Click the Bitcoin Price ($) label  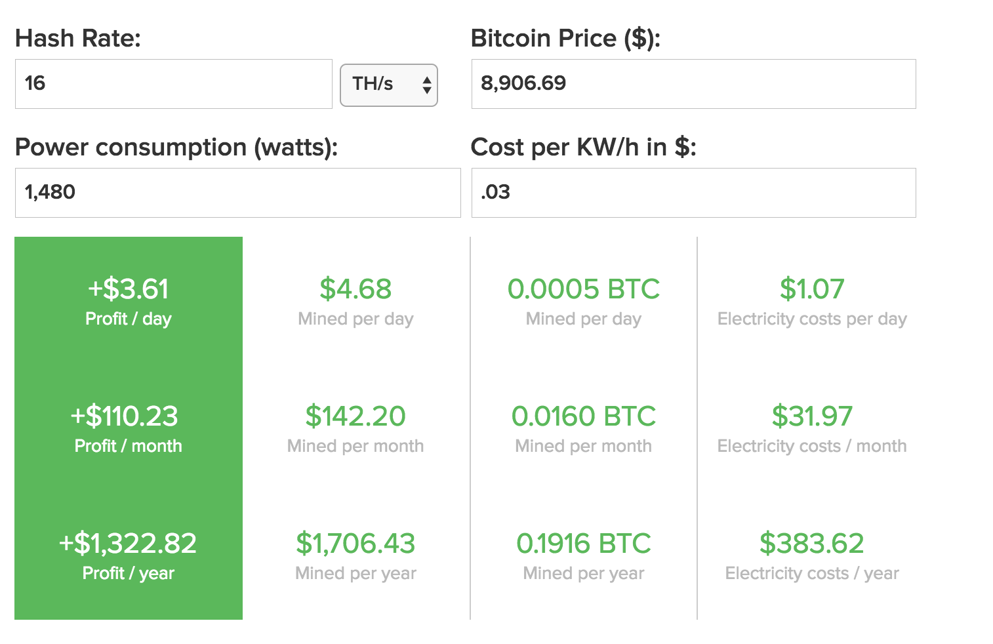point(565,39)
